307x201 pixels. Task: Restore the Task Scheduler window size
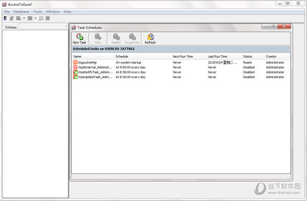pos(274,27)
